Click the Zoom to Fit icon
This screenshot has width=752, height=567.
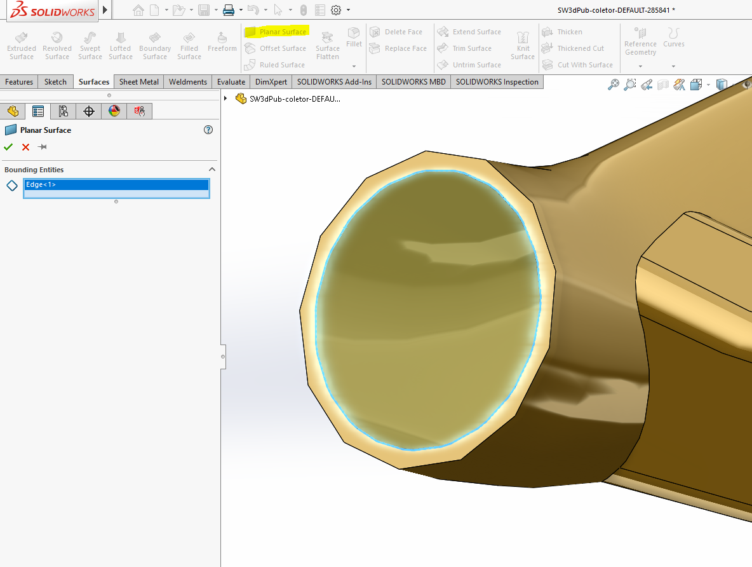[613, 85]
